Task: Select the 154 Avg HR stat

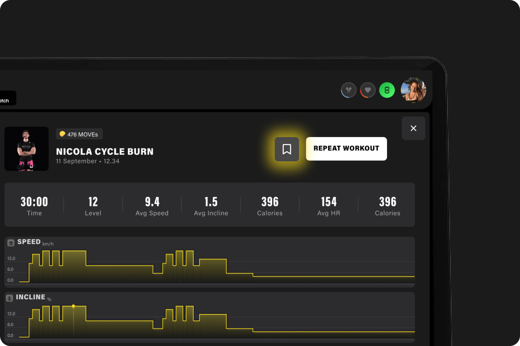Action: coord(329,205)
